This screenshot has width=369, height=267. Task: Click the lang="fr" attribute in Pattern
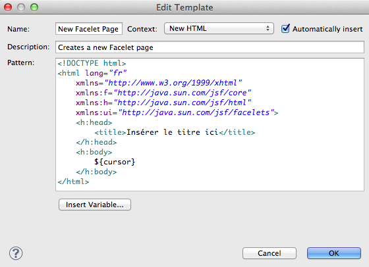106,73
